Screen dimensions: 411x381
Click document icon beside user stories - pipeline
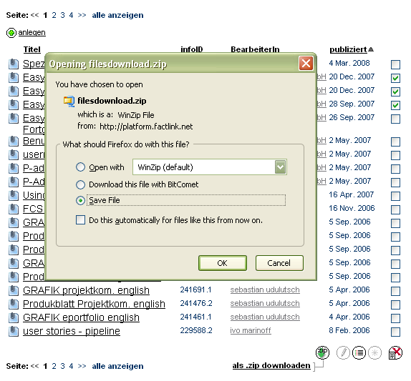pyautogui.click(x=14, y=331)
